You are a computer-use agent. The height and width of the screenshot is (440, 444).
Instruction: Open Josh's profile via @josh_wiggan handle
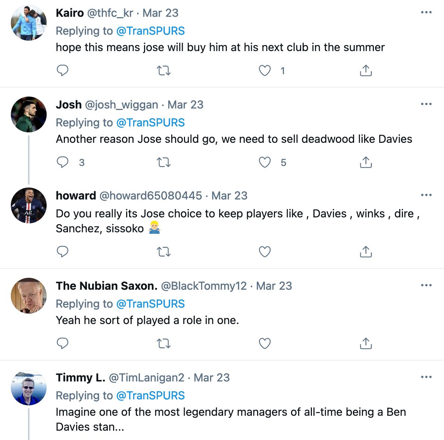(x=121, y=105)
